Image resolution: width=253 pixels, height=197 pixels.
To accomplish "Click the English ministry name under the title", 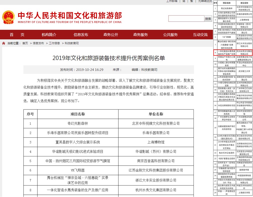I will coord(70,22).
